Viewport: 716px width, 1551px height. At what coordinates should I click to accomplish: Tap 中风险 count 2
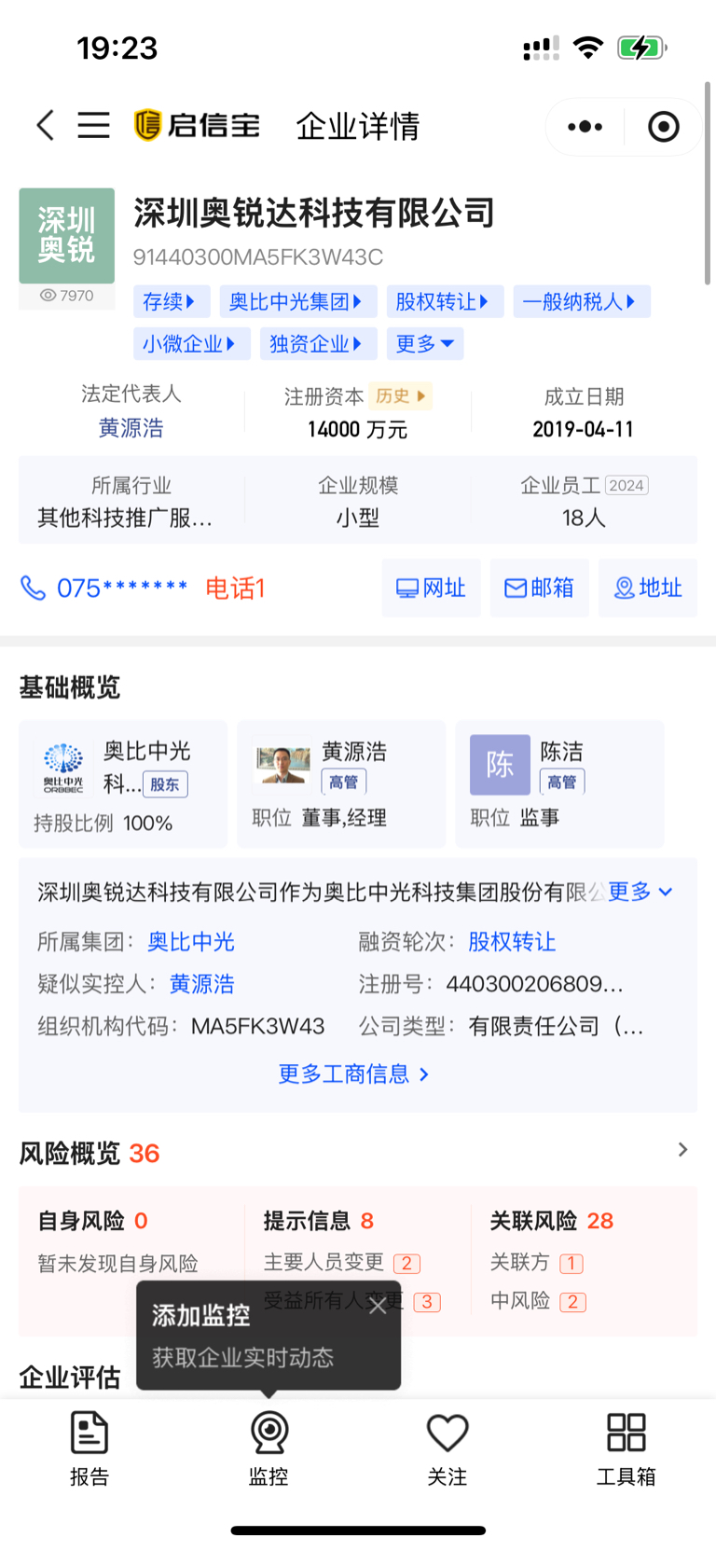(572, 1302)
